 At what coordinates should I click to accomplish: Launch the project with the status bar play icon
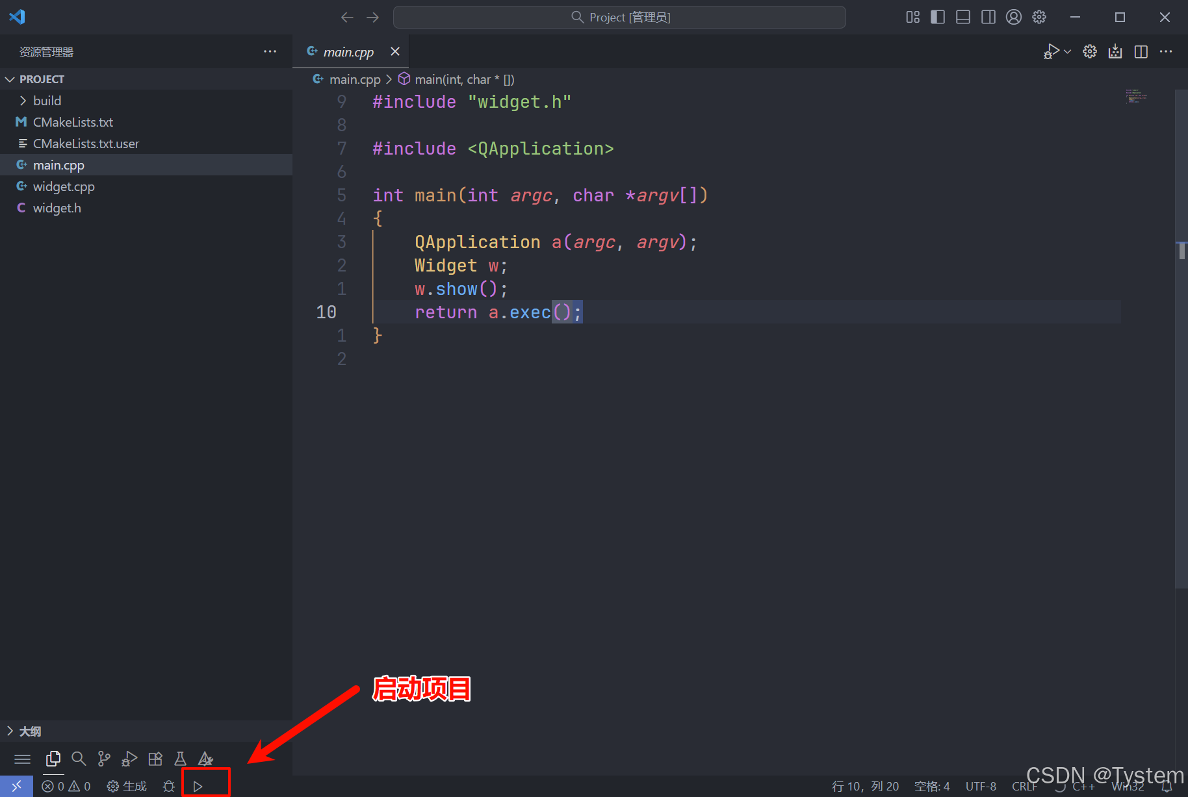click(198, 786)
